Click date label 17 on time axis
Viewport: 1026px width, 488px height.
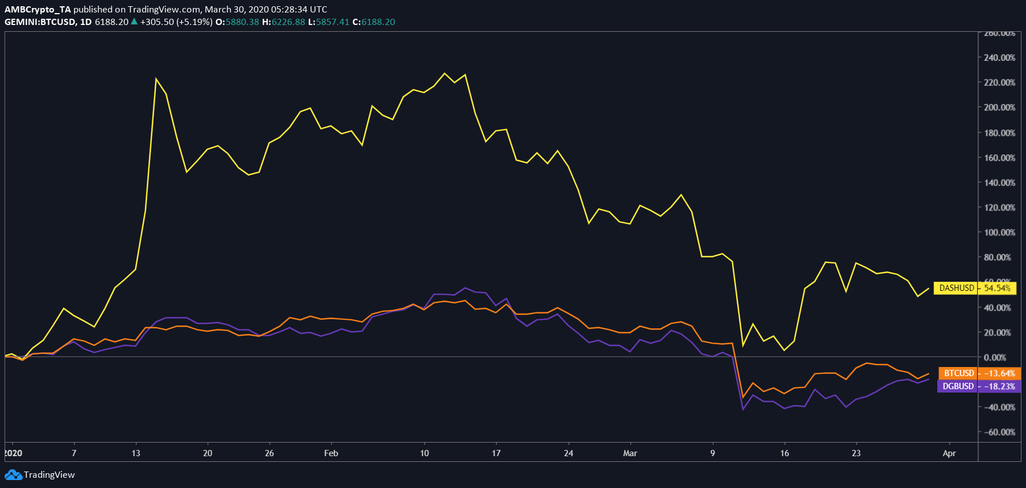click(496, 453)
